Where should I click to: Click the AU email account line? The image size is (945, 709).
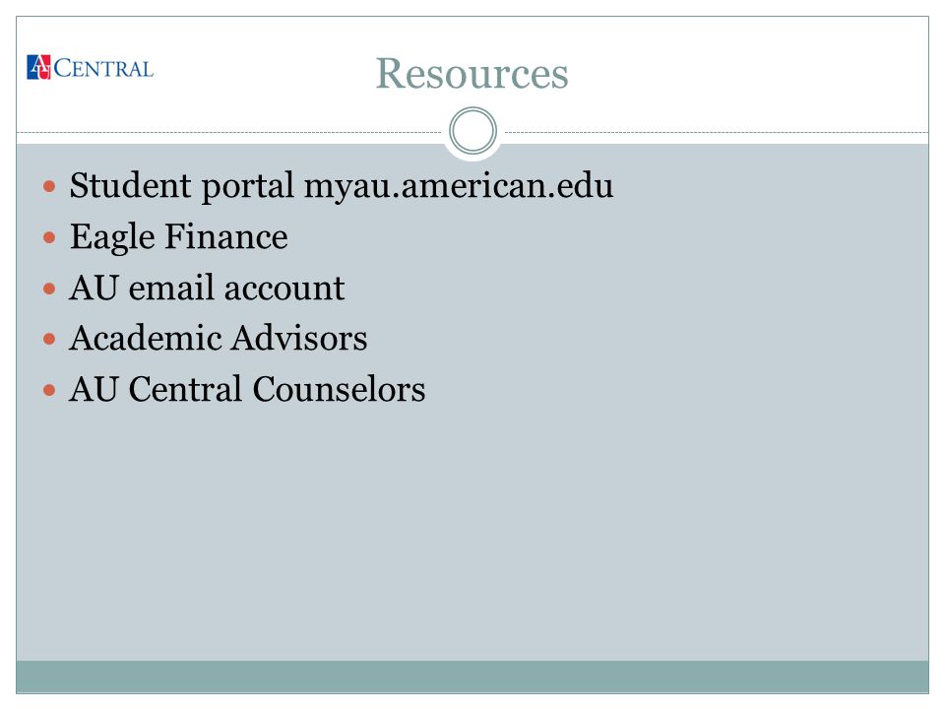(x=207, y=288)
